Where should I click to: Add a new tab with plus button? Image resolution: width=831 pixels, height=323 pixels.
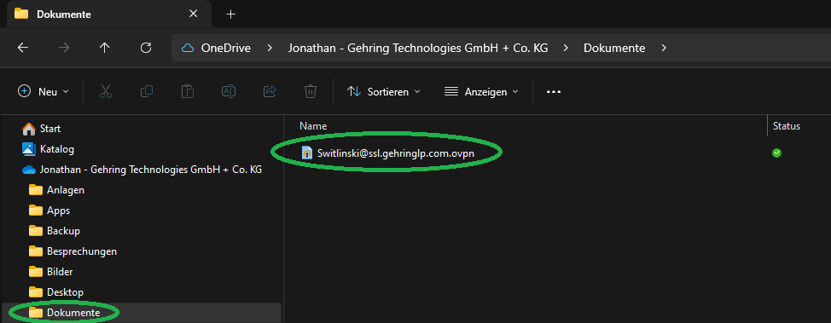[x=230, y=14]
